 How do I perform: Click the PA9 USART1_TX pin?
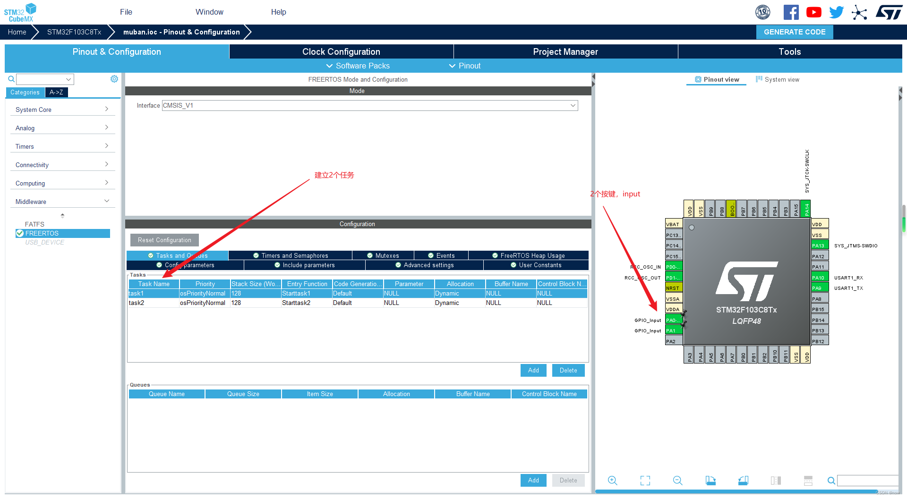[820, 288]
